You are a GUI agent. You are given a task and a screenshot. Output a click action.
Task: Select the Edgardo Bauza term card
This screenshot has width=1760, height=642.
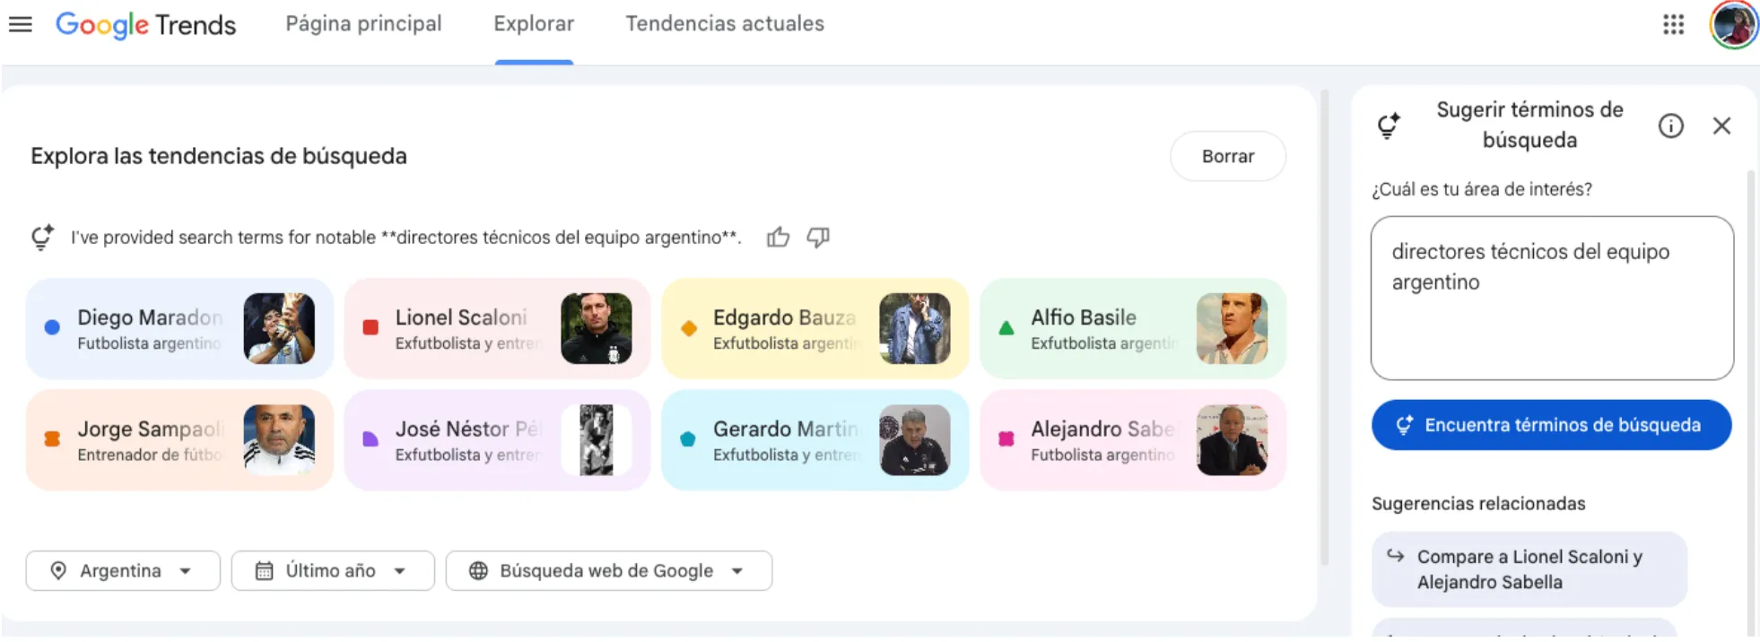pos(815,328)
